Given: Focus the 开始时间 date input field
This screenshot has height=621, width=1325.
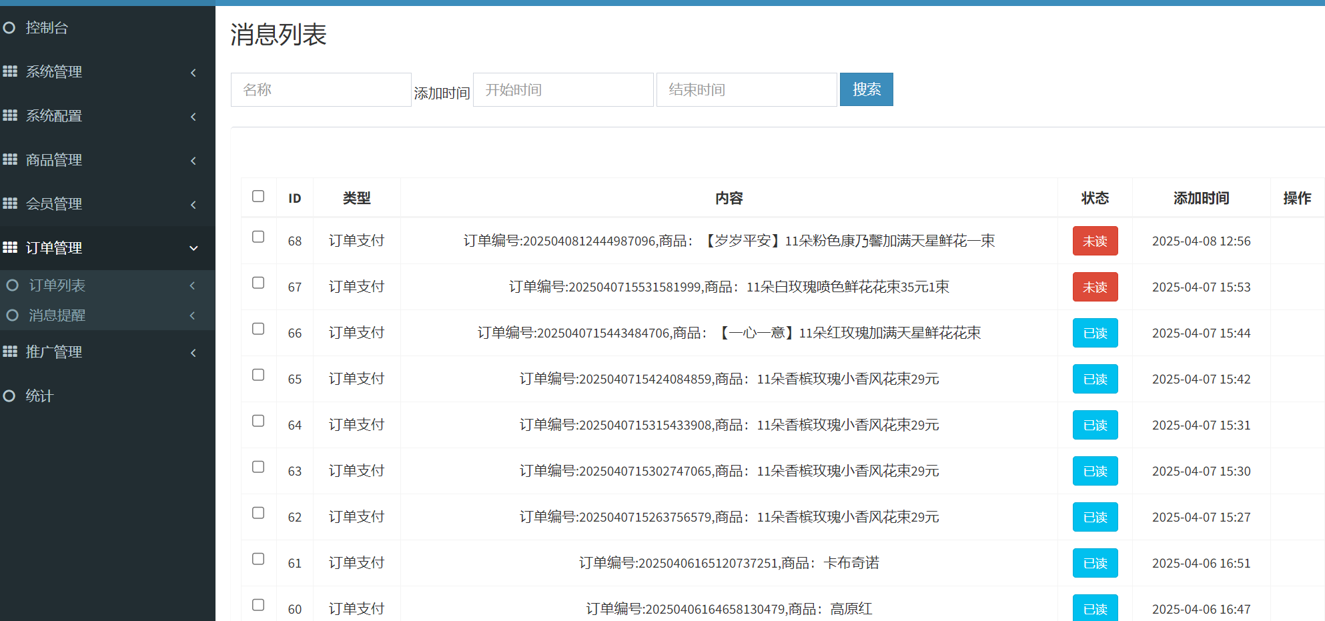Looking at the screenshot, I should [x=562, y=90].
